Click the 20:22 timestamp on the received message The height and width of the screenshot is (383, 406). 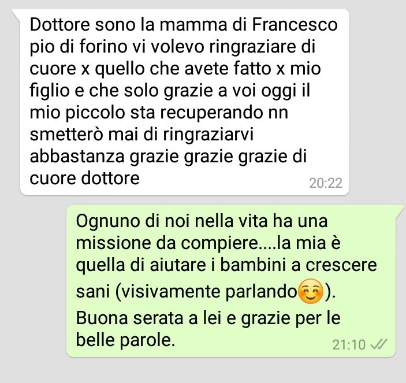pyautogui.click(x=326, y=183)
